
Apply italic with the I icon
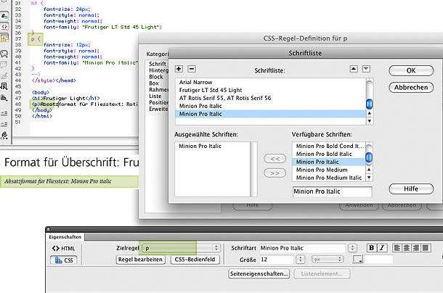(x=382, y=247)
